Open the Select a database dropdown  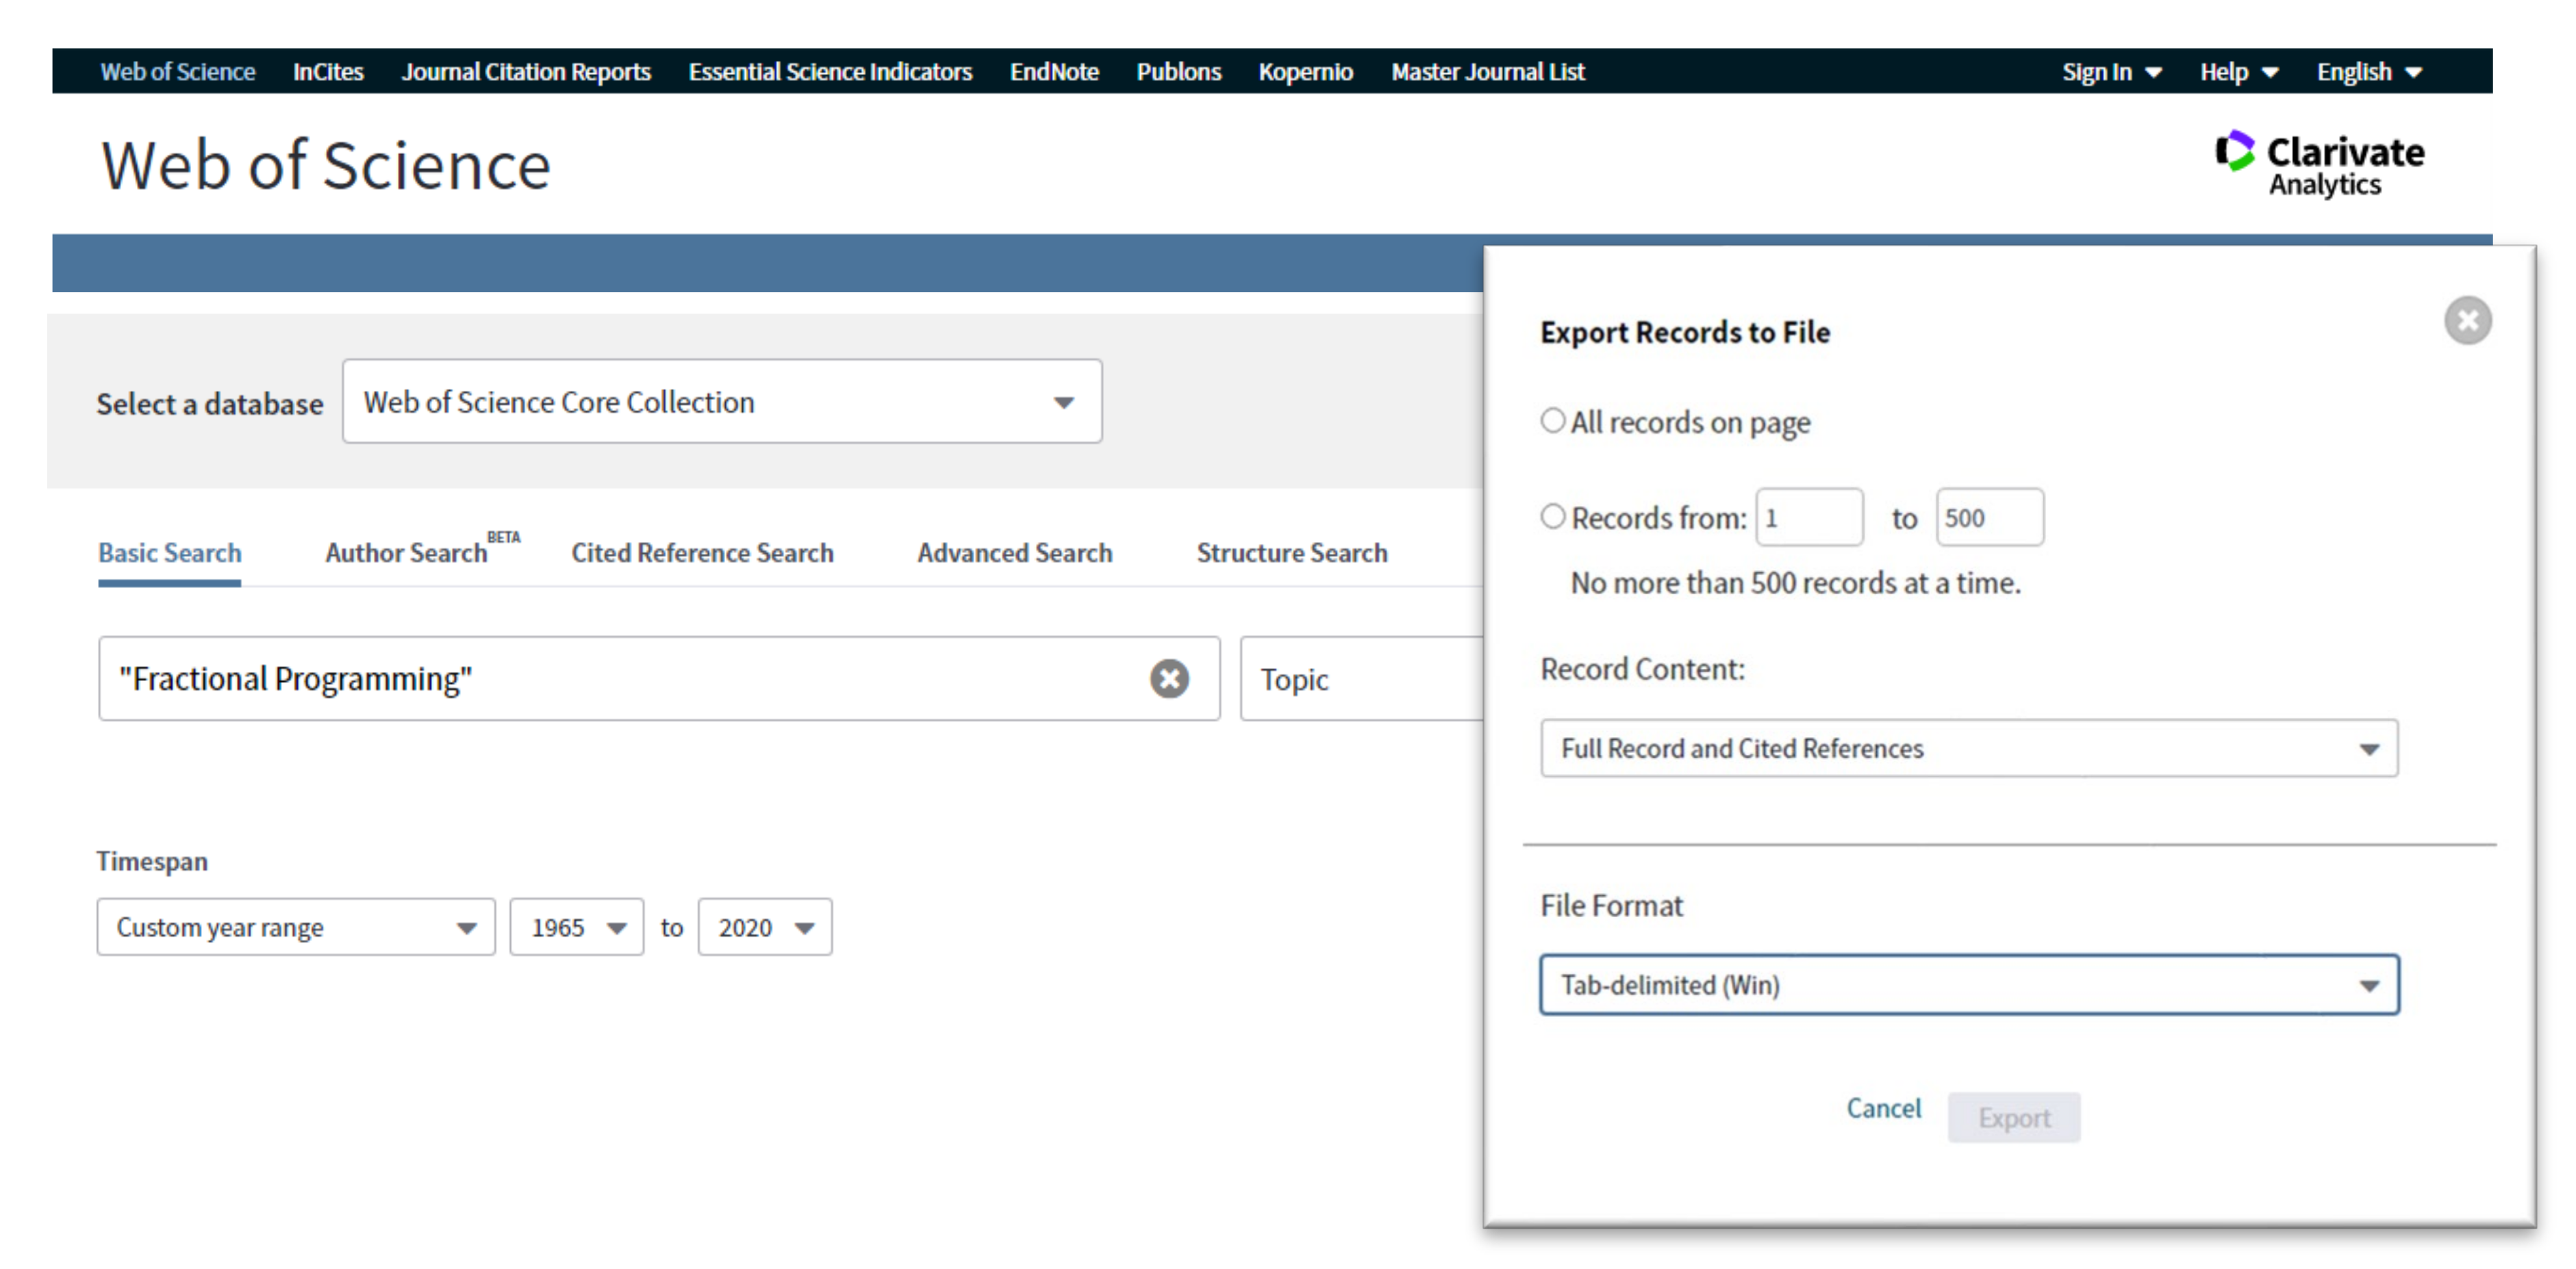[x=721, y=402]
